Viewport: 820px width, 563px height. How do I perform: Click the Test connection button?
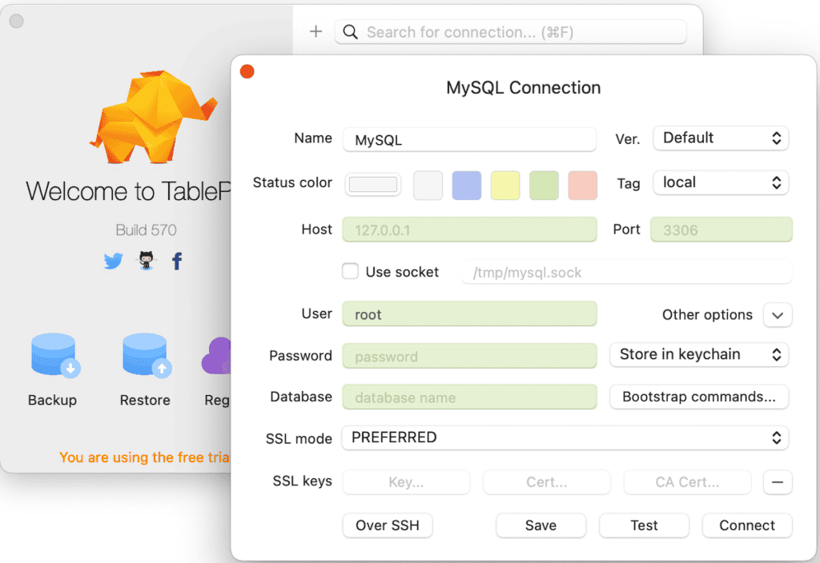pyautogui.click(x=644, y=525)
